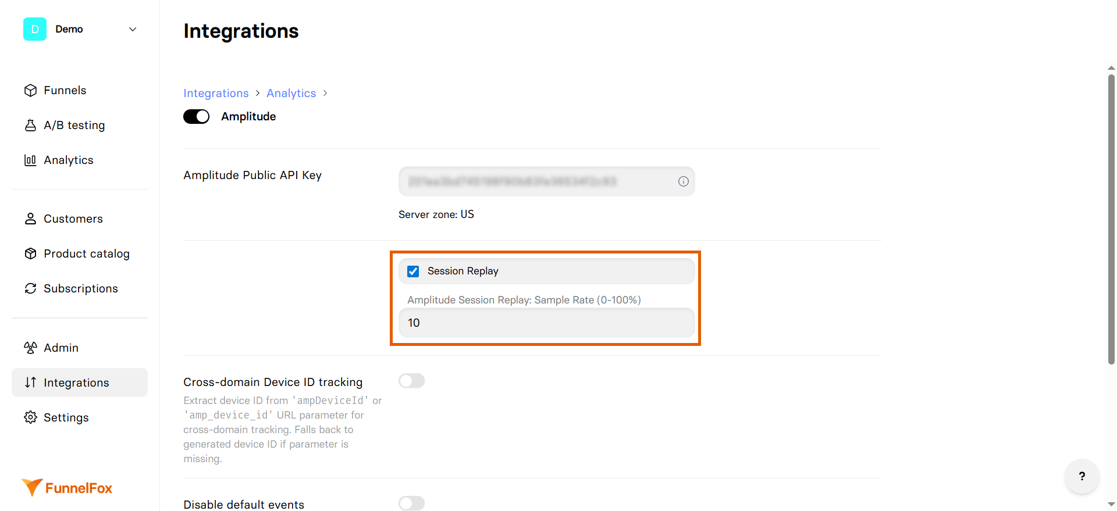Open Product catalog in the sidebar

click(80, 253)
